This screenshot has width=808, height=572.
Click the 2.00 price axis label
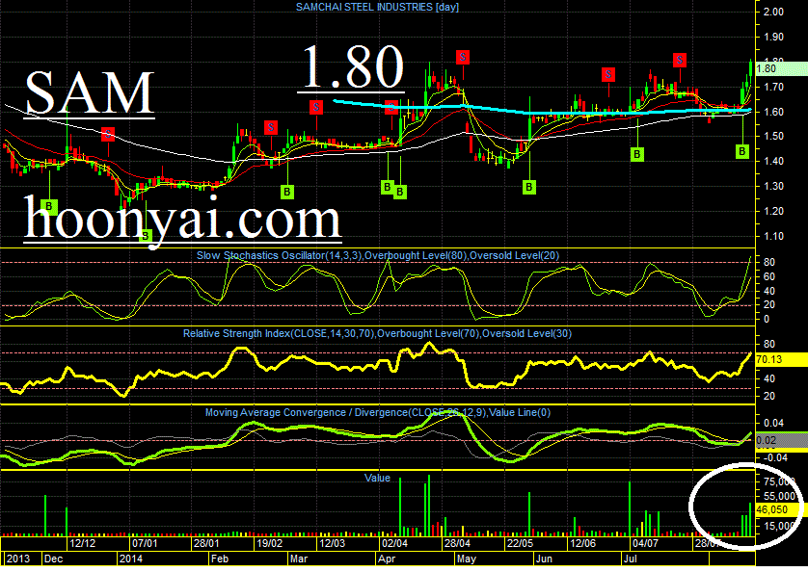tap(773, 12)
